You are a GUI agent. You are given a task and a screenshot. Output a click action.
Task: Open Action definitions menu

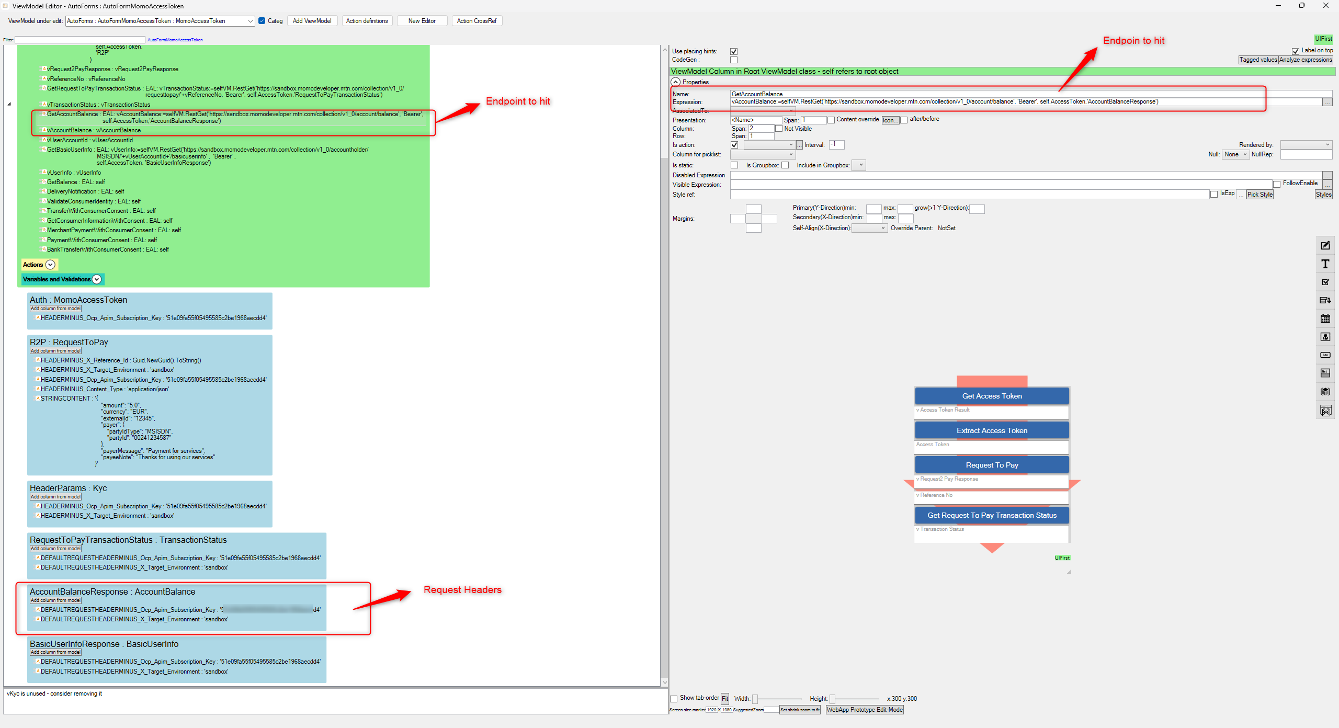[x=367, y=21]
